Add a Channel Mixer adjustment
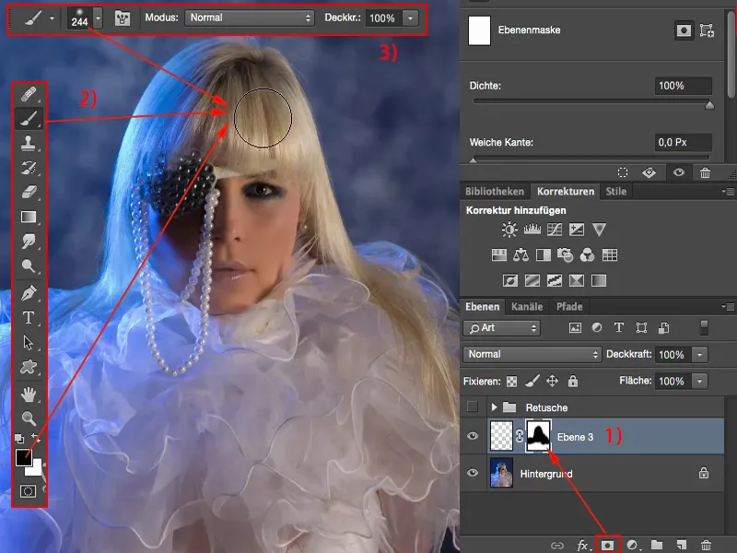The height and width of the screenshot is (553, 737). [x=587, y=255]
